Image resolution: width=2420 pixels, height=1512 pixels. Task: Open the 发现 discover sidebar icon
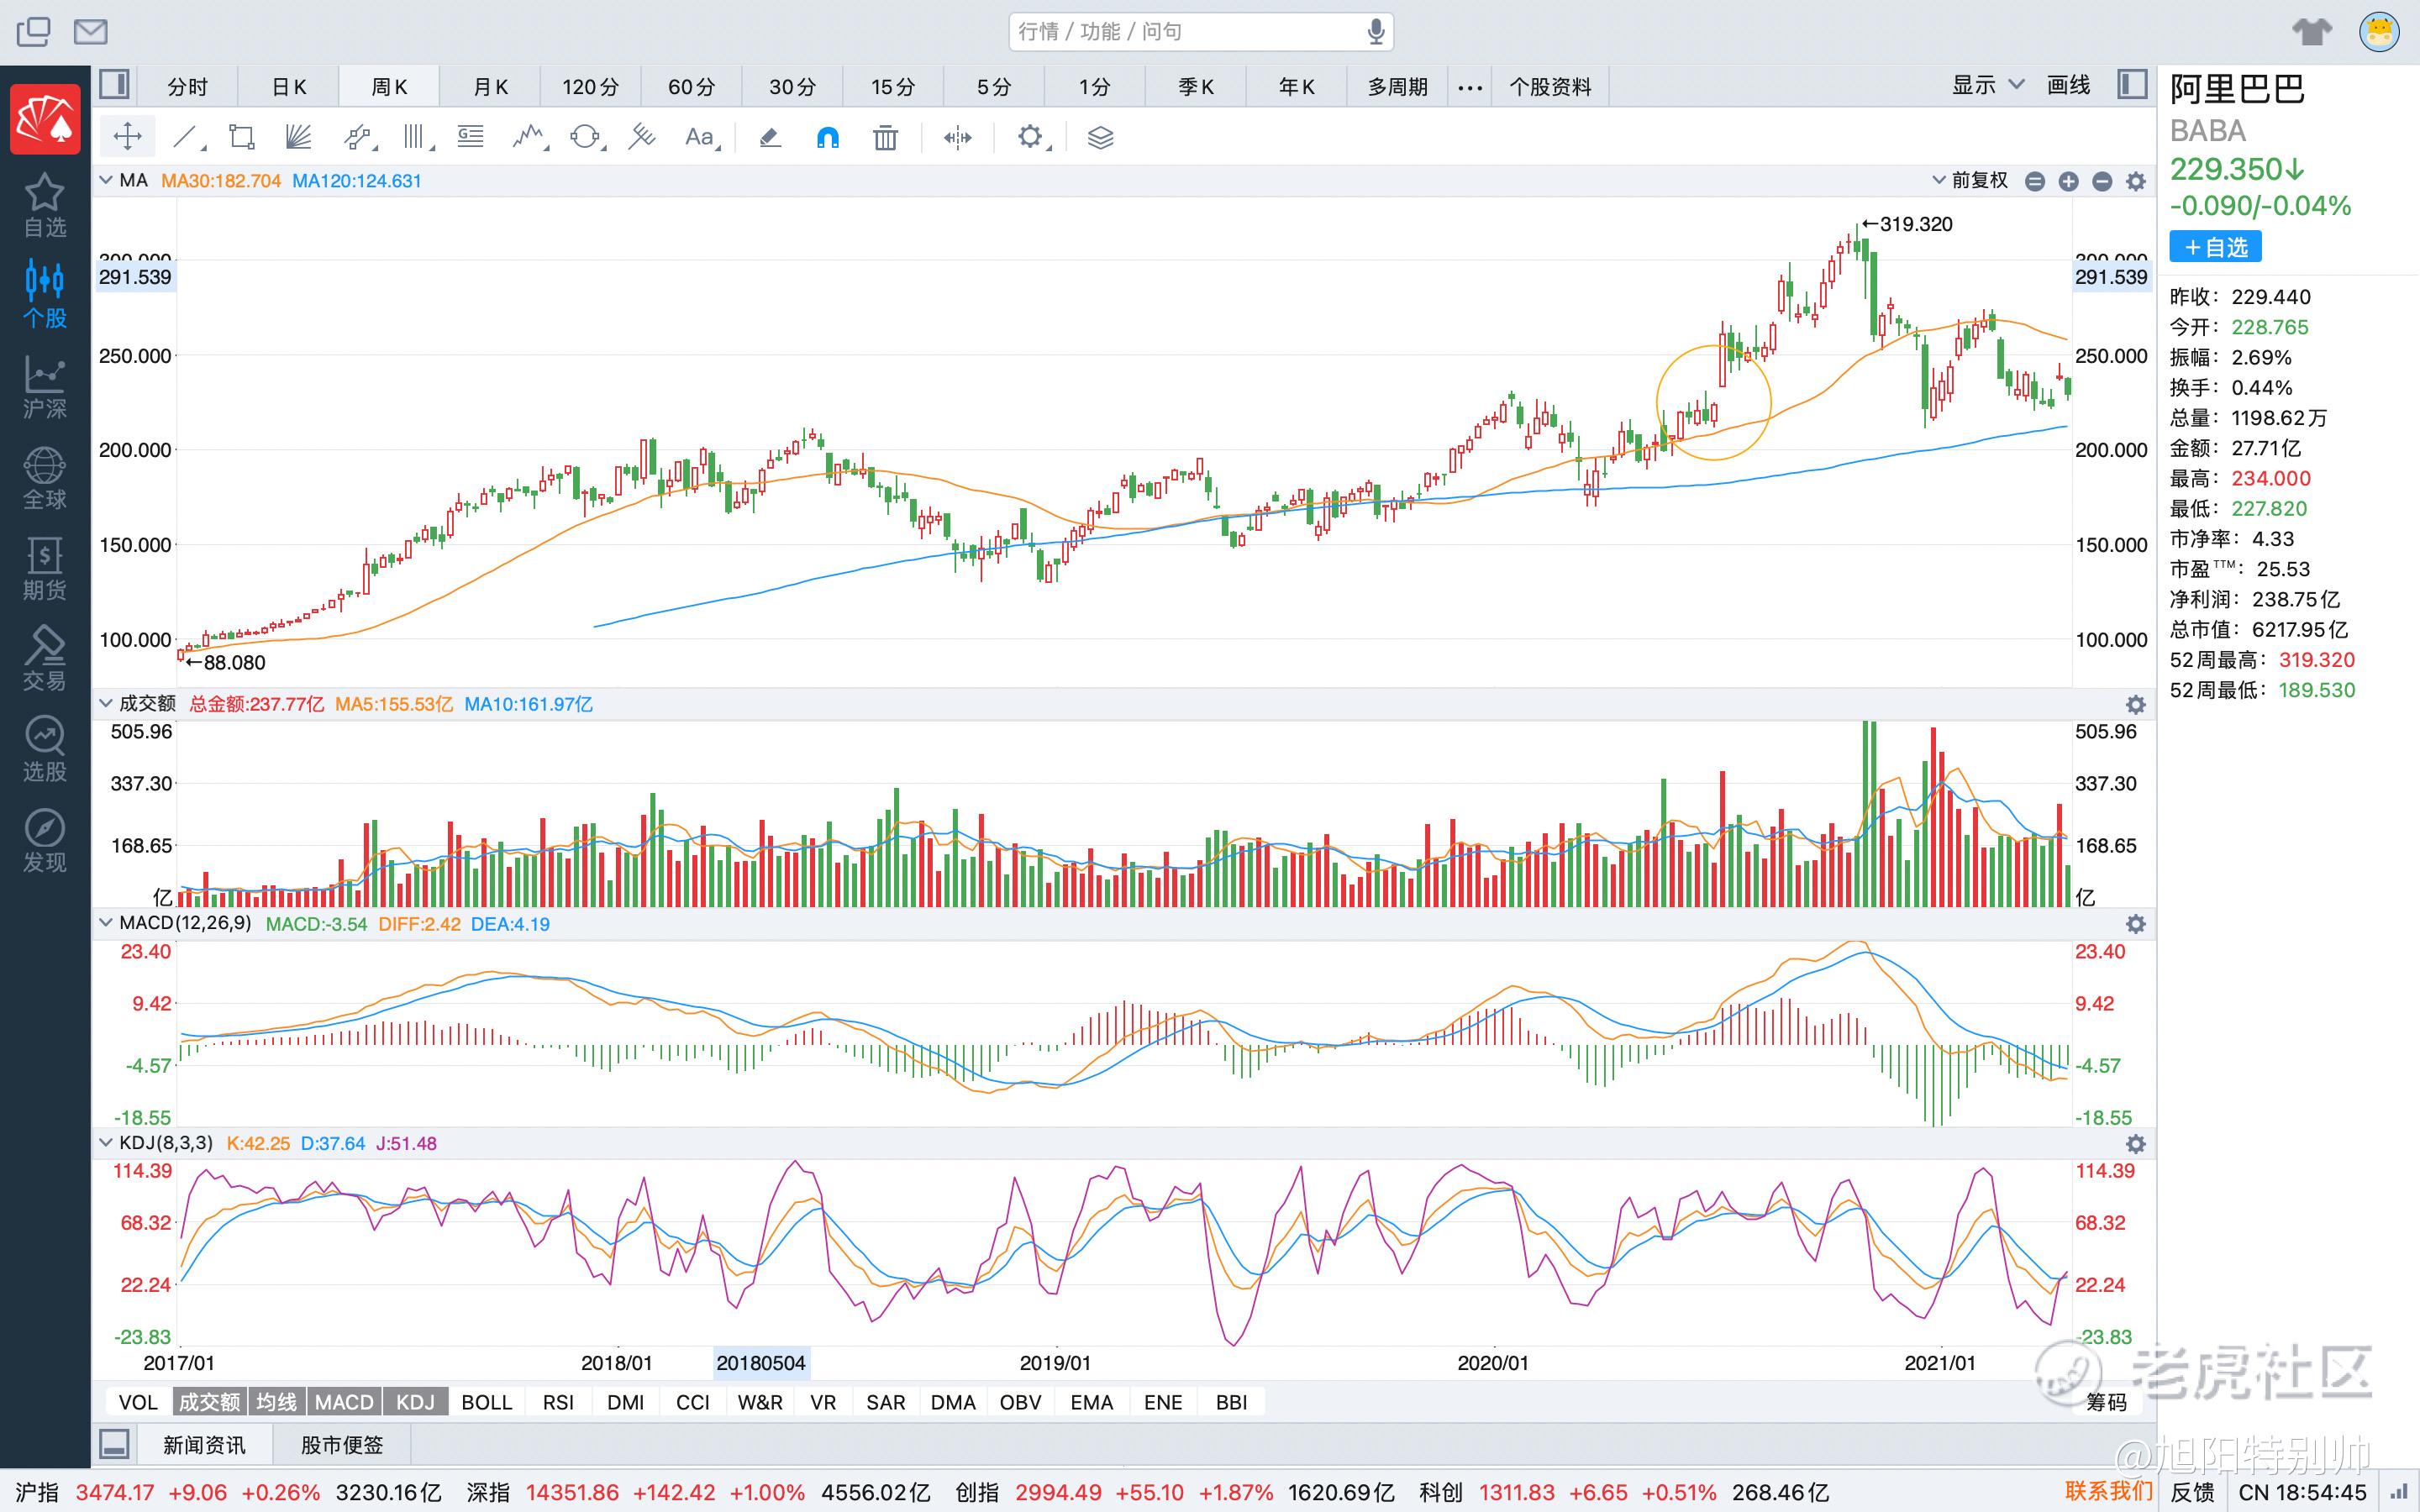pos(45,841)
